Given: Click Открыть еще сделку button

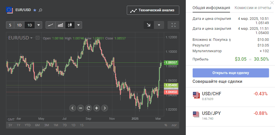Looking at the screenshot, I should point(231,73).
